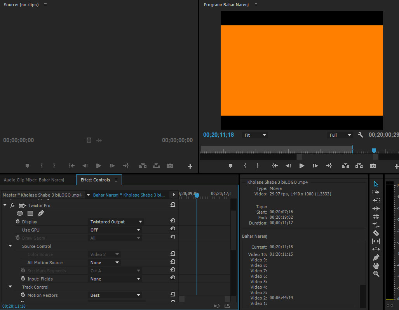Open Program Monitor button editor plus
The width and height of the screenshot is (399, 310).
coord(396,166)
